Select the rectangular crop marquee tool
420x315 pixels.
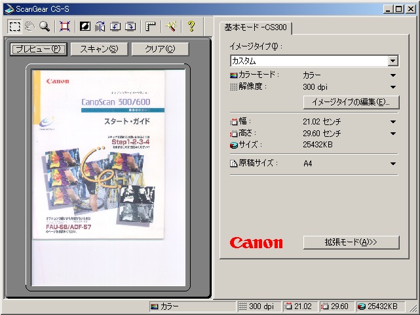pos(14,26)
